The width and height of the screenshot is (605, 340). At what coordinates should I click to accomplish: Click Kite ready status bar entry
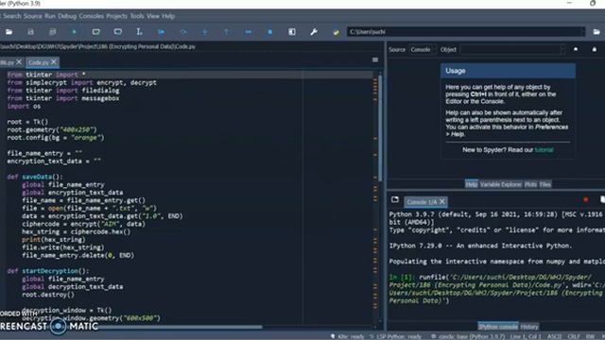347,336
